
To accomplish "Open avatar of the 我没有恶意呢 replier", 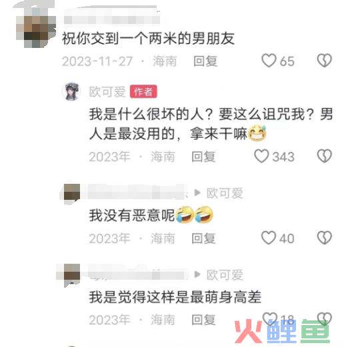I will point(72,193).
